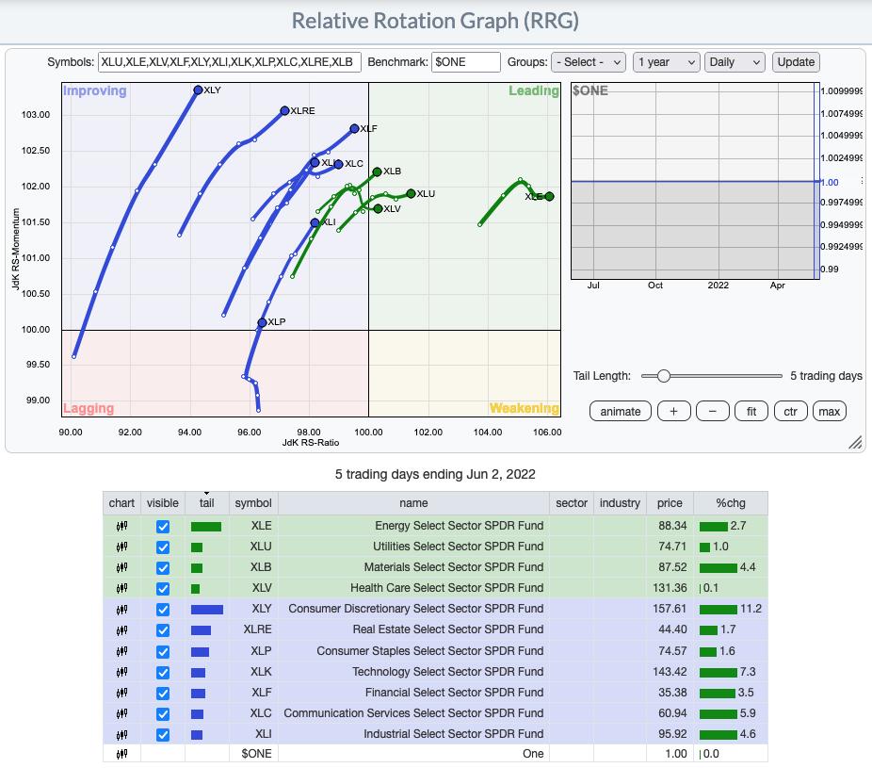Open the chart icon for XLK row
Screen dimensions: 872x768
[121, 672]
